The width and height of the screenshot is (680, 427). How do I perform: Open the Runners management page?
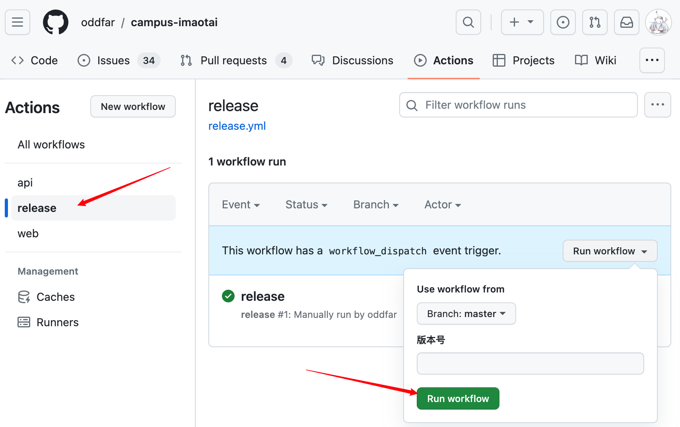pyautogui.click(x=57, y=322)
